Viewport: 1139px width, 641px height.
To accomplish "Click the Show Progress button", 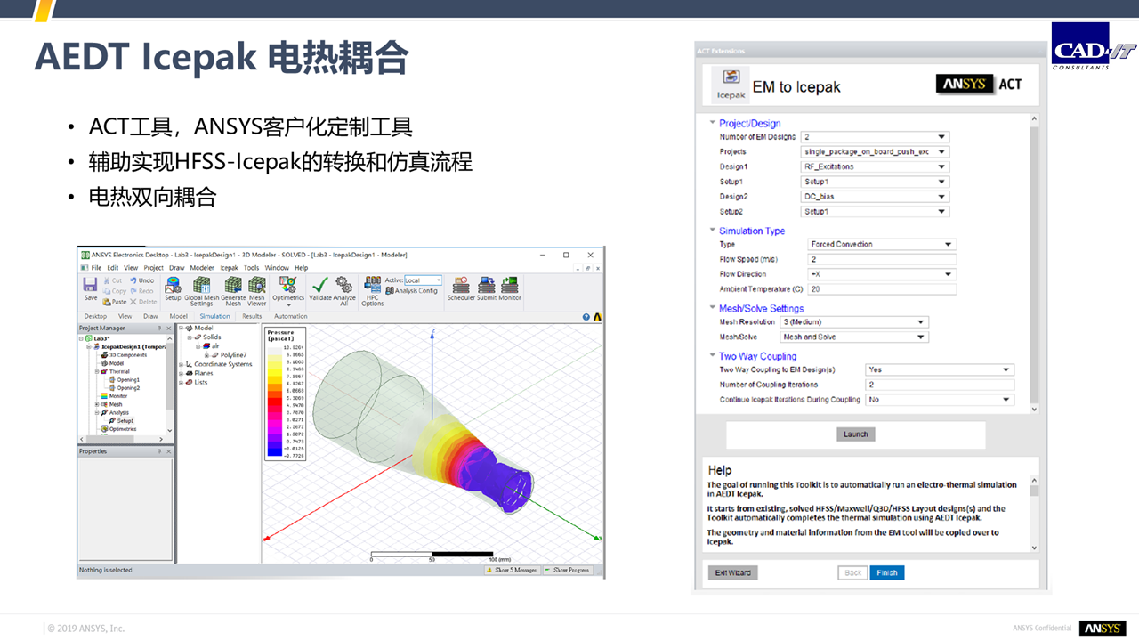I will (x=567, y=570).
